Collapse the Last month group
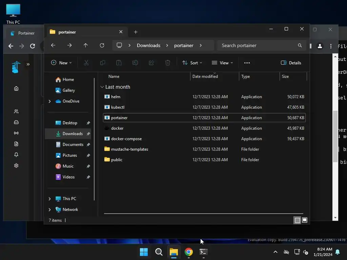 coord(102,87)
